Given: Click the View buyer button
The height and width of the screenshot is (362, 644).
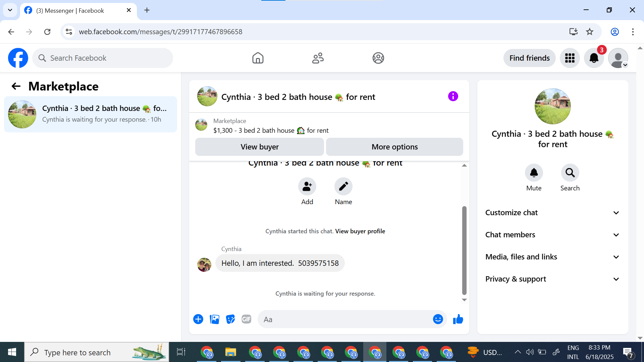Looking at the screenshot, I should (259, 147).
